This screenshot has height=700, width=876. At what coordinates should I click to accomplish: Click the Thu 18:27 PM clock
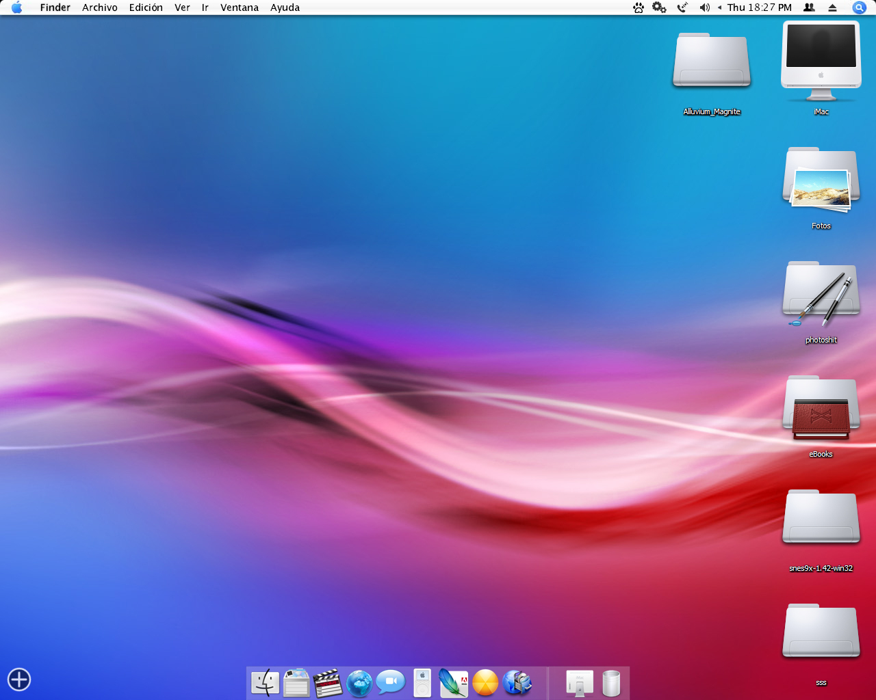click(x=760, y=8)
